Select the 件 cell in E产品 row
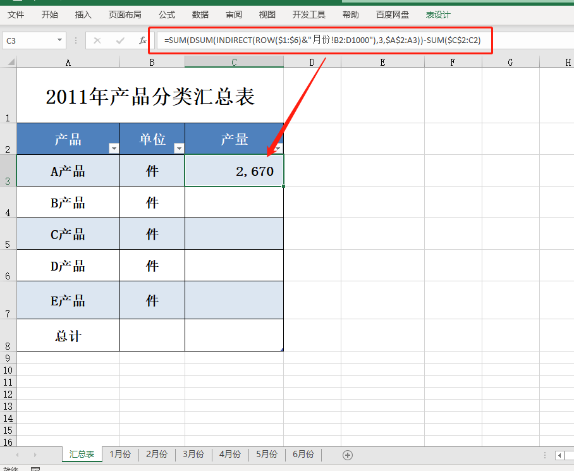Image resolution: width=574 pixels, height=471 pixels. pos(152,300)
